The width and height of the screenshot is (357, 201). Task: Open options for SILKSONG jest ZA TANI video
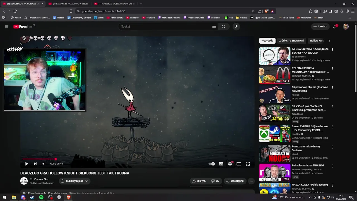[332, 107]
